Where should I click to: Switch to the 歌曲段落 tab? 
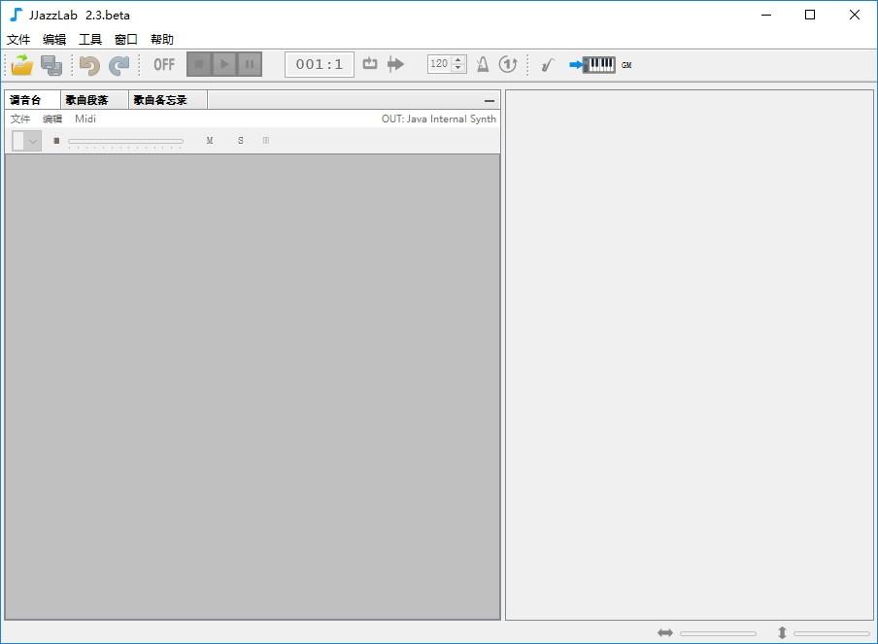pos(94,100)
